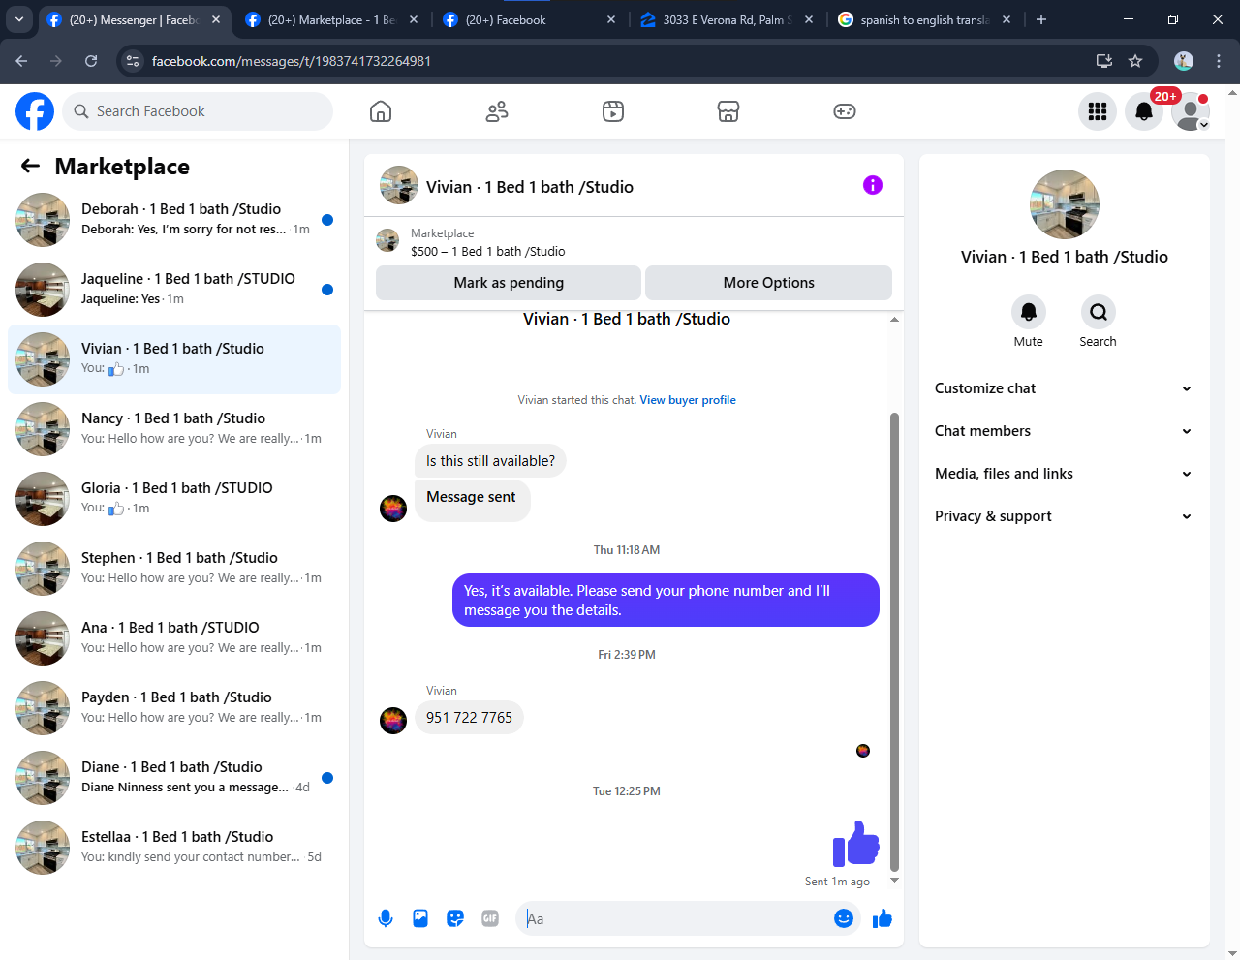This screenshot has height=960, width=1240.
Task: Click Mark as pending button
Action: point(509,283)
